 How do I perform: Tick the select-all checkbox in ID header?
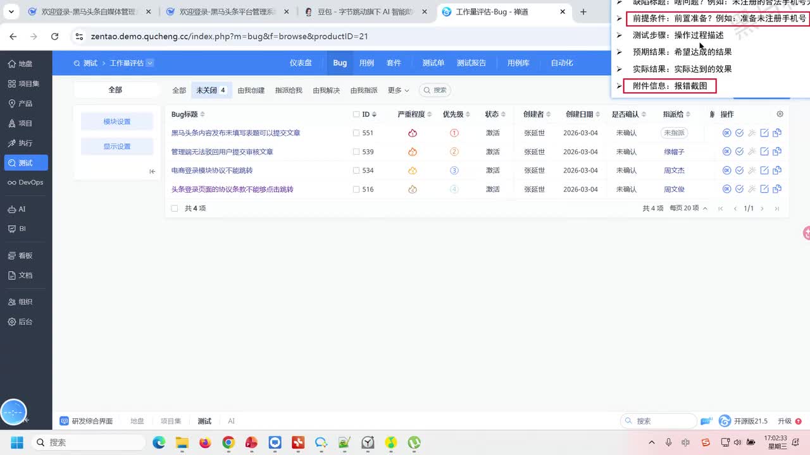[x=356, y=114]
